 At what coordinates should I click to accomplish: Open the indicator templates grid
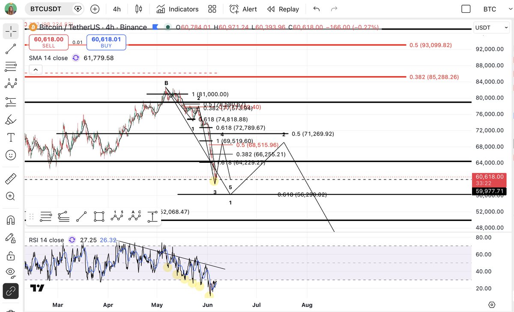212,9
